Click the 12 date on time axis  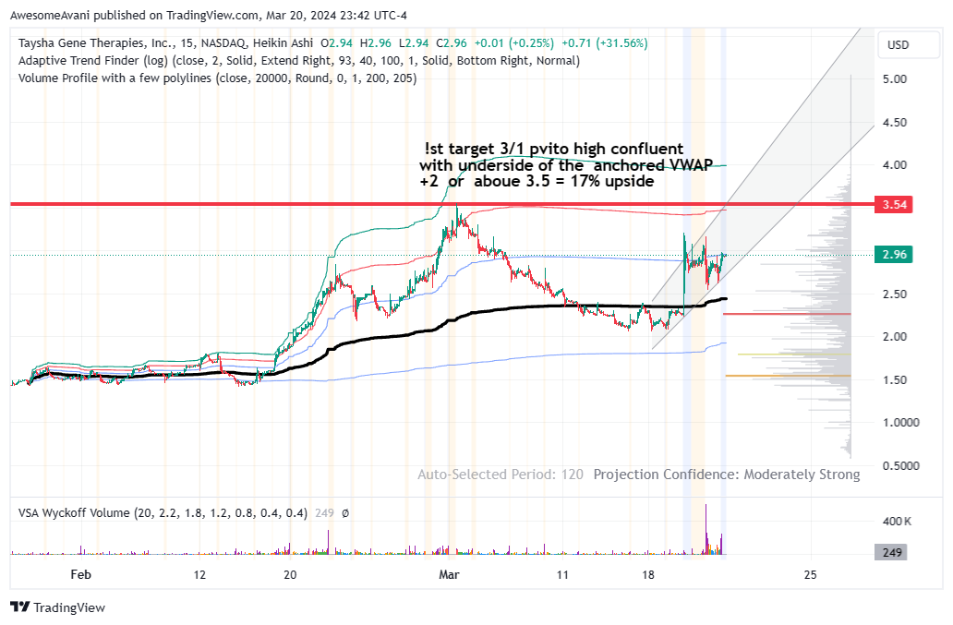(x=199, y=574)
